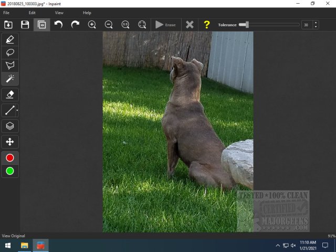Open the layers stack tool

tap(10, 126)
